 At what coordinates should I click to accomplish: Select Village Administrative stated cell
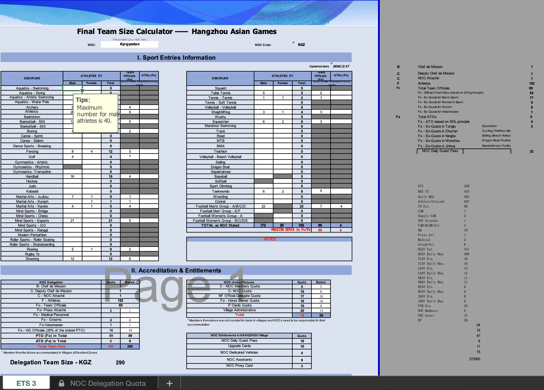tap(321, 310)
